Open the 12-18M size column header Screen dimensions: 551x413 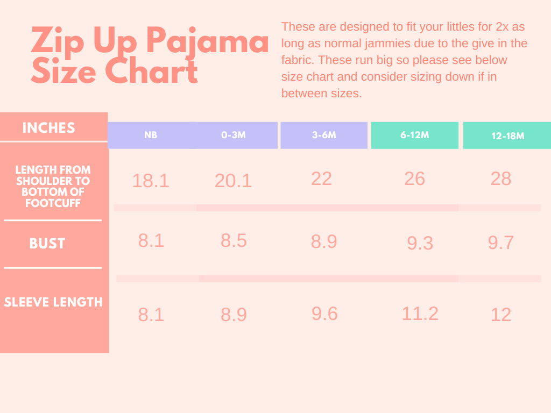(507, 136)
